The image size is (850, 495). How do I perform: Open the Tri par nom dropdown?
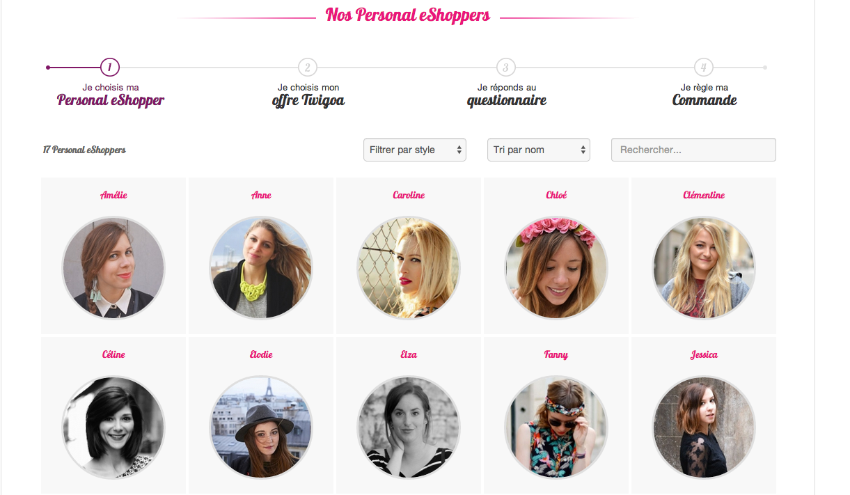coord(538,150)
